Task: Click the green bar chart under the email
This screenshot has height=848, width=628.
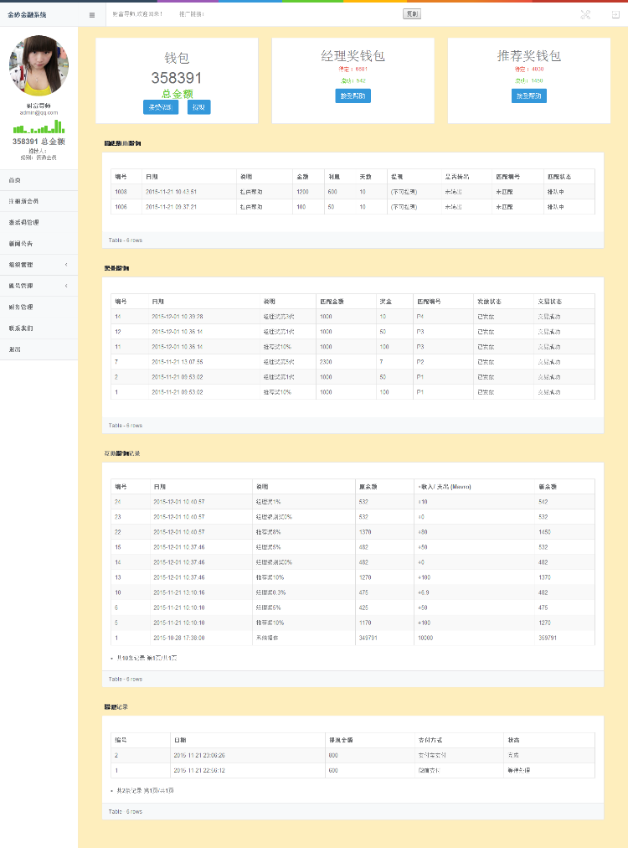Action: click(39, 127)
